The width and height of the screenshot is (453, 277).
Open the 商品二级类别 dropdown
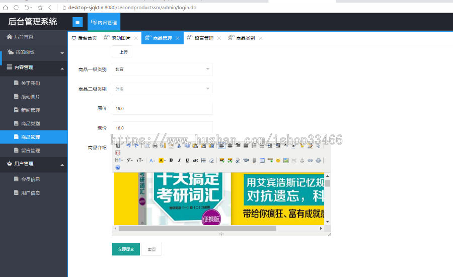(162, 89)
